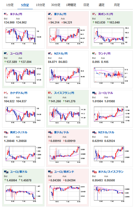Click the US/Japan flag icon beside 米ドル/円

point(6,14)
